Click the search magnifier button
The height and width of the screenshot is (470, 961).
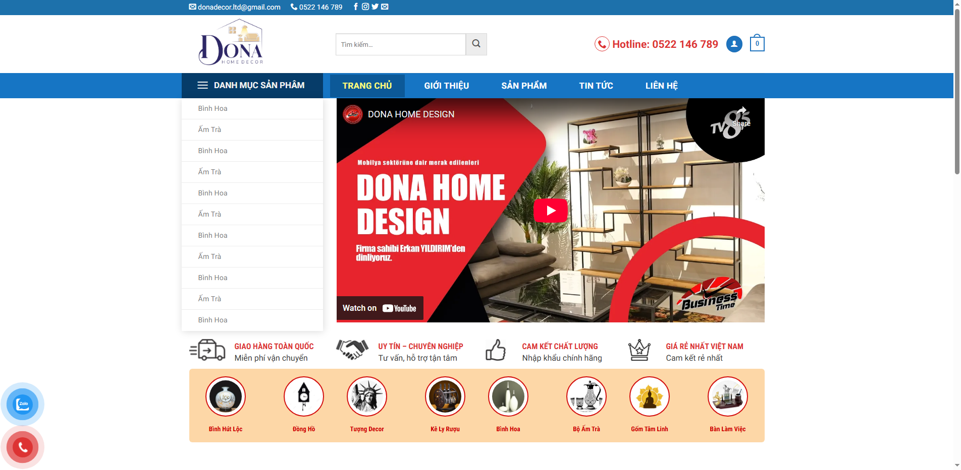pos(476,44)
